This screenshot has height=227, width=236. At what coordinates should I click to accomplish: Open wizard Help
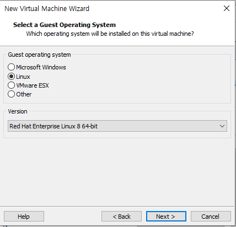click(24, 217)
